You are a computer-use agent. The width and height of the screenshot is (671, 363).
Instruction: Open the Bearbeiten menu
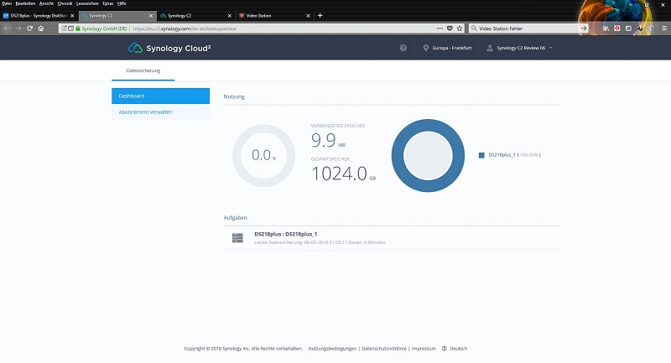[x=25, y=3]
